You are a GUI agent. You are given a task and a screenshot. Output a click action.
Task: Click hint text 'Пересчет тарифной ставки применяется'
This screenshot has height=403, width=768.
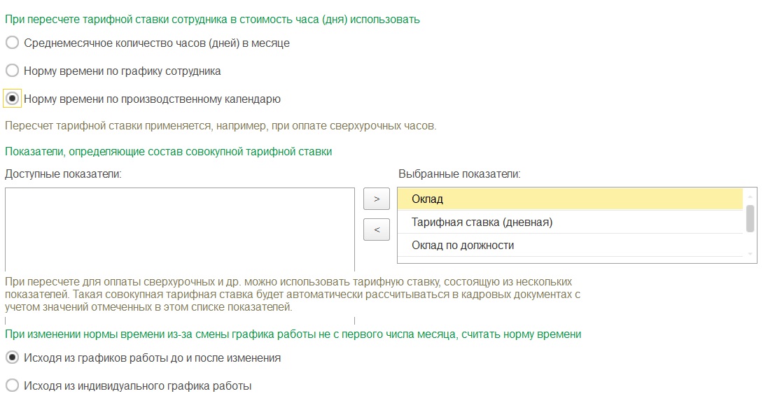pyautogui.click(x=221, y=126)
